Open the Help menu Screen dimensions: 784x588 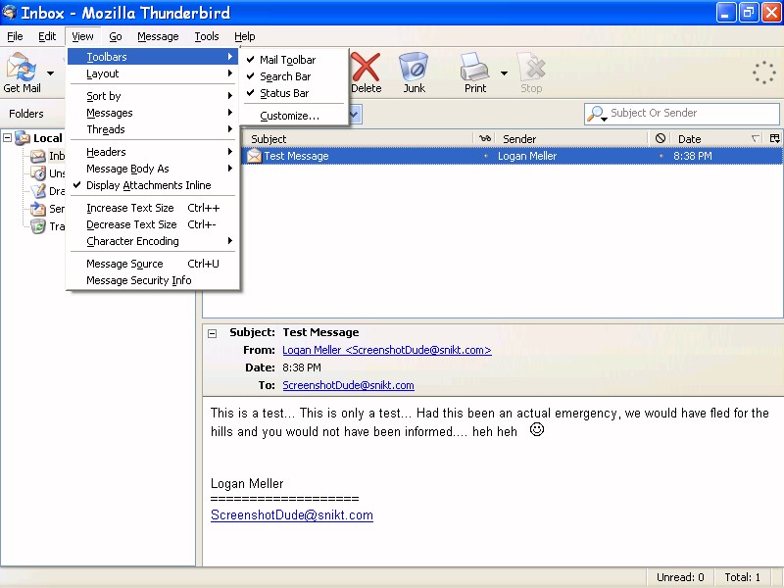(244, 36)
